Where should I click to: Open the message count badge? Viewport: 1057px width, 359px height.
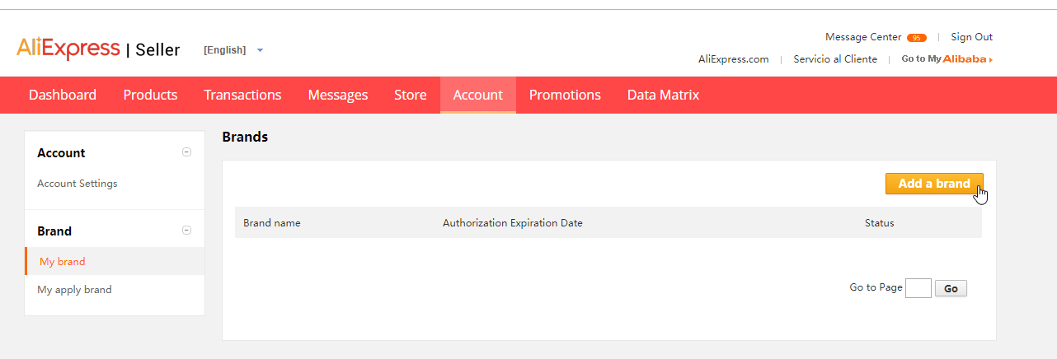[x=916, y=38]
